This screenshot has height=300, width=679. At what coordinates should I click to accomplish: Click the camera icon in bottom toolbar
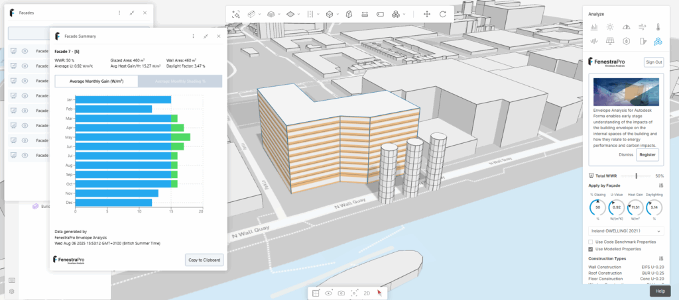coord(341,293)
